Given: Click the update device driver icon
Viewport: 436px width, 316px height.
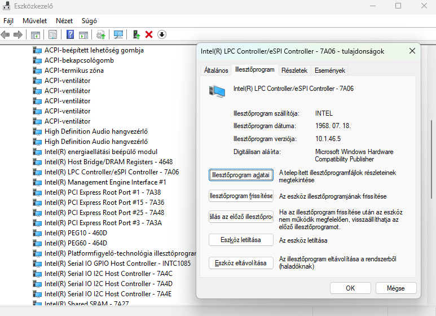Looking at the screenshot, I should tap(136, 35).
